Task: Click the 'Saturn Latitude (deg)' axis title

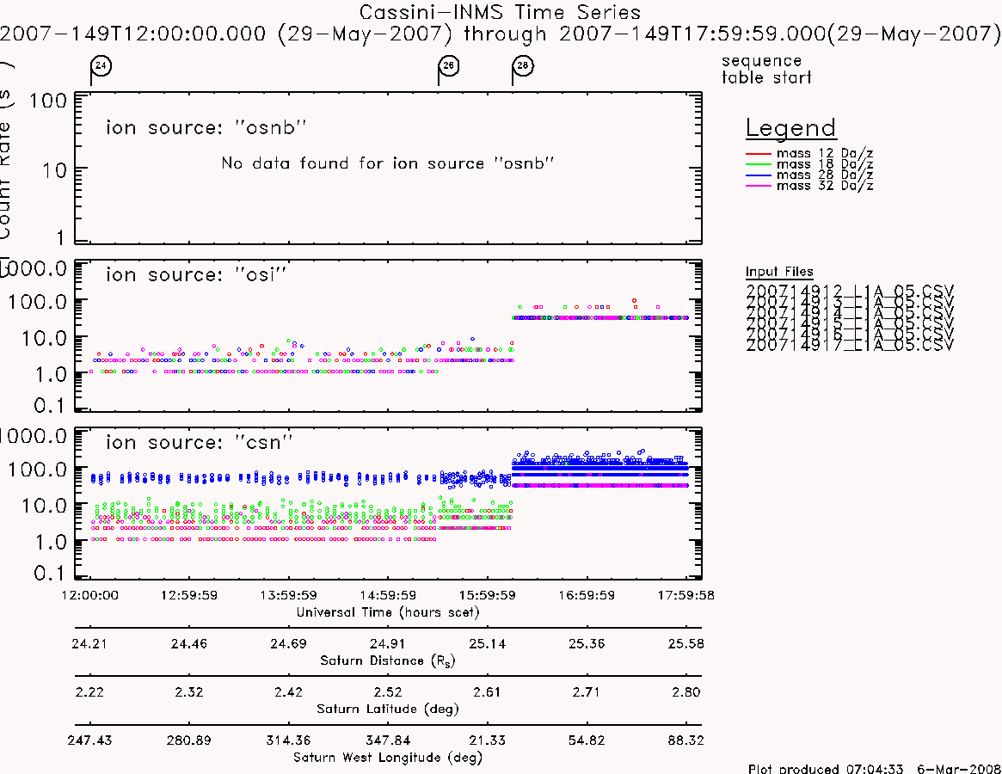Action: [388, 709]
